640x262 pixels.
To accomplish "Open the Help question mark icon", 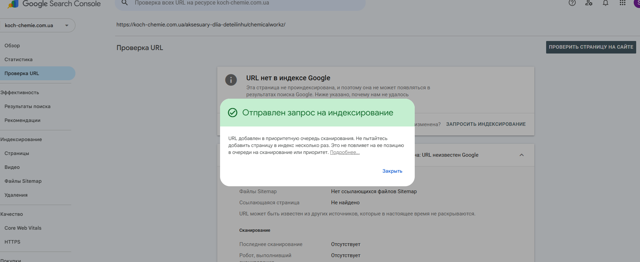I will coord(572,3).
